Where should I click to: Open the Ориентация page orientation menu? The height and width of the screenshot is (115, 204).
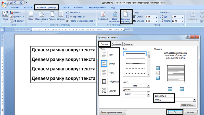click(x=41, y=16)
